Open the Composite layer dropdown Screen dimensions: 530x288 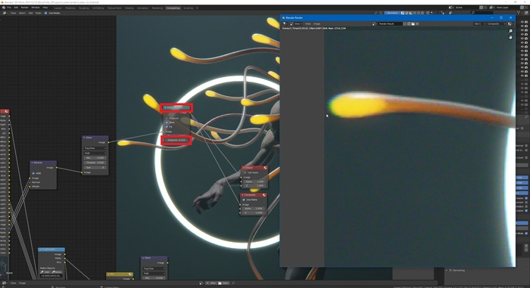pyautogui.click(x=496, y=23)
